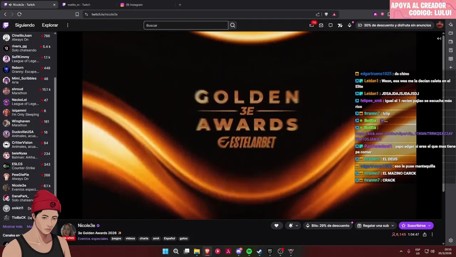The image size is (456, 257).
Task: Click the gatos tag
Action: click(x=183, y=238)
